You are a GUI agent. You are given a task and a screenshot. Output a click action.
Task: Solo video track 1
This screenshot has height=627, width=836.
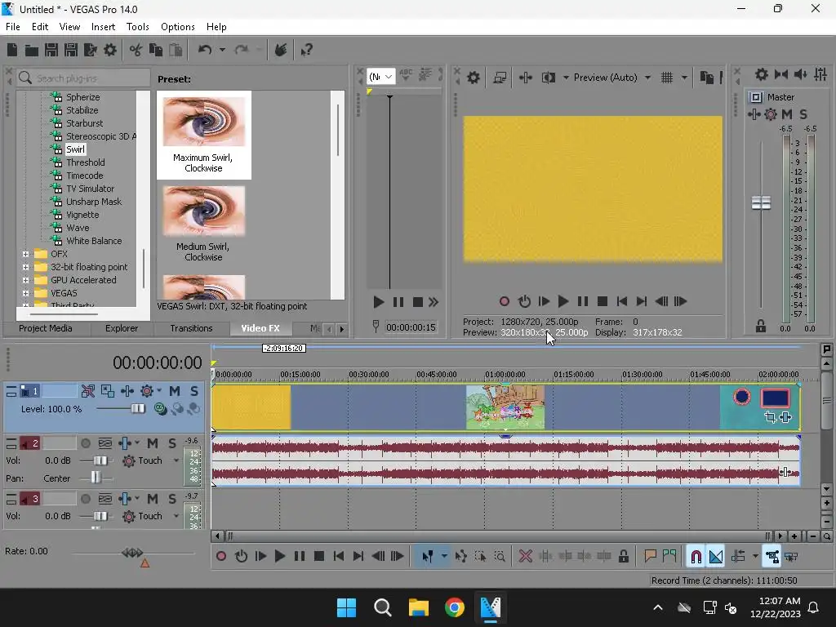pos(194,391)
